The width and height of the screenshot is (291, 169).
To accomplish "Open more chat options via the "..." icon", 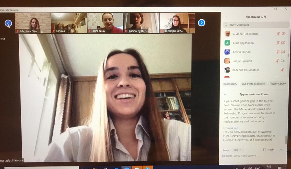I will pos(282,149).
